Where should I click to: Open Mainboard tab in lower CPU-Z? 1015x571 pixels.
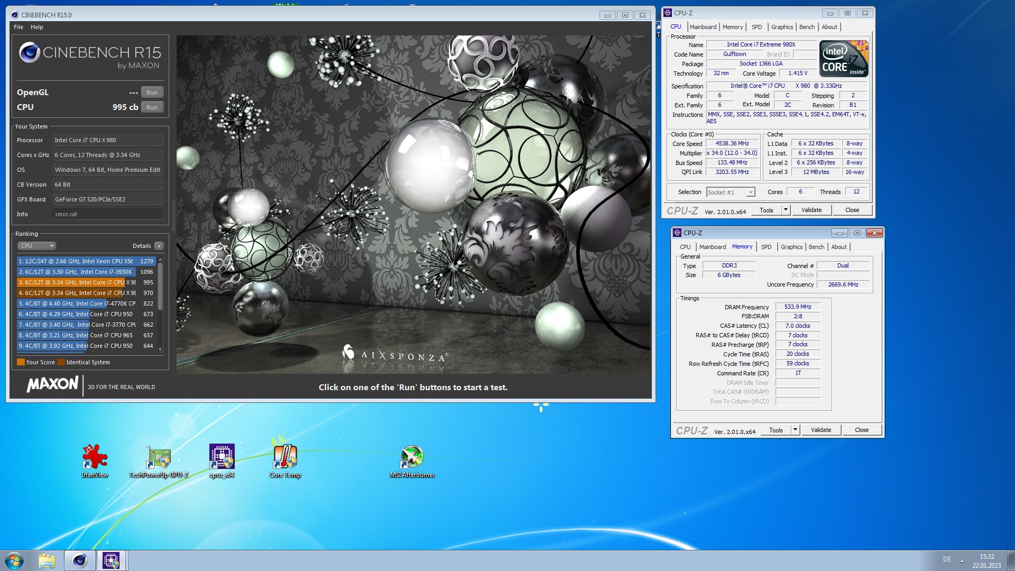coord(713,247)
